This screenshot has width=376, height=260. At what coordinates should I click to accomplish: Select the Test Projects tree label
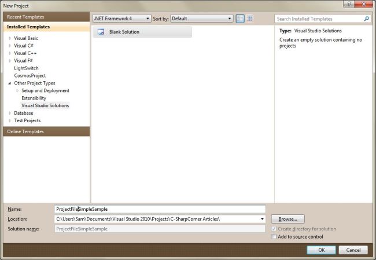(x=27, y=120)
